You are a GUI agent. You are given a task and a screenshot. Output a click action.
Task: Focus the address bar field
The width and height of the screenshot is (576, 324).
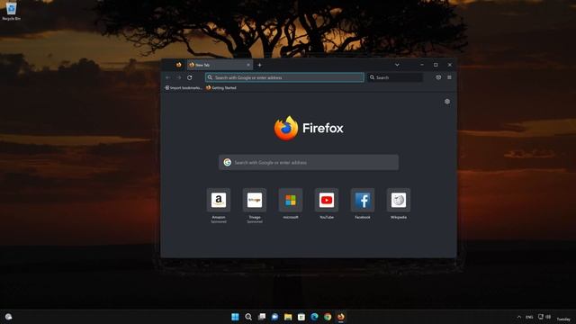[x=284, y=77]
